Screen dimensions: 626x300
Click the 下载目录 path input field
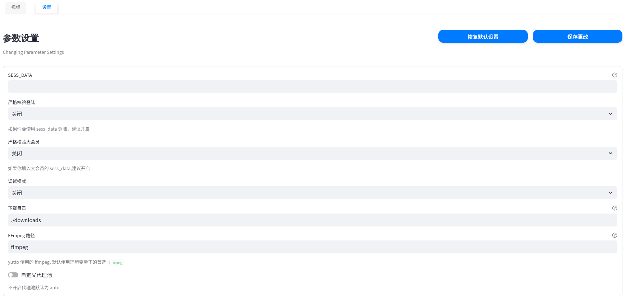coord(312,220)
